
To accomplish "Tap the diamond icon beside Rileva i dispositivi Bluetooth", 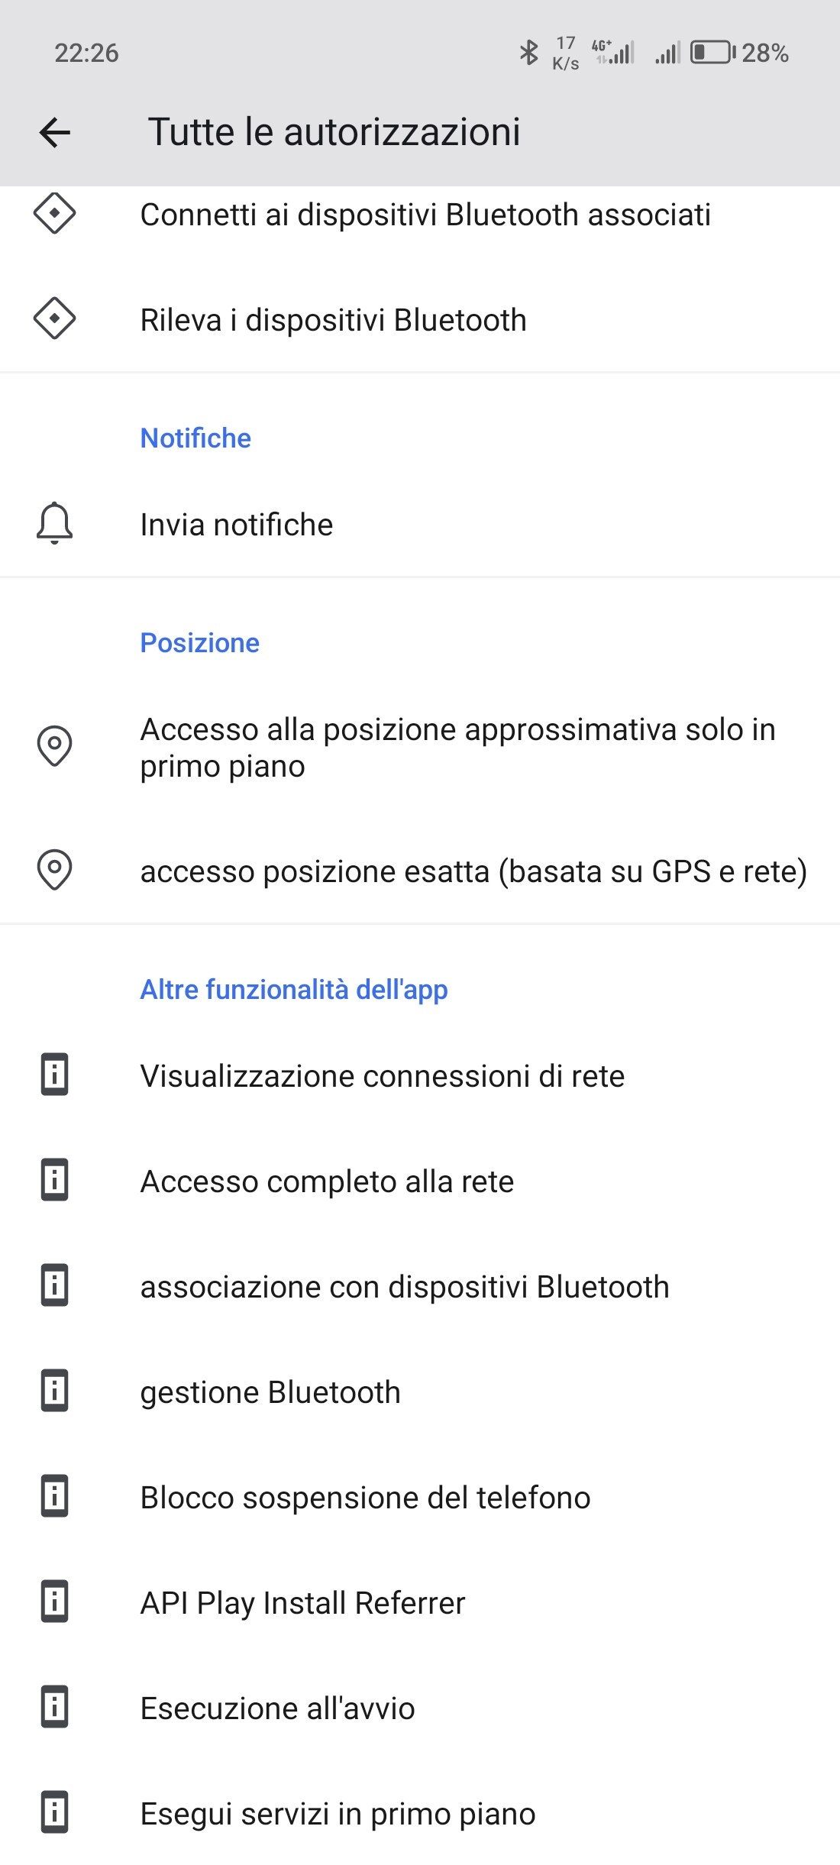I will point(55,319).
